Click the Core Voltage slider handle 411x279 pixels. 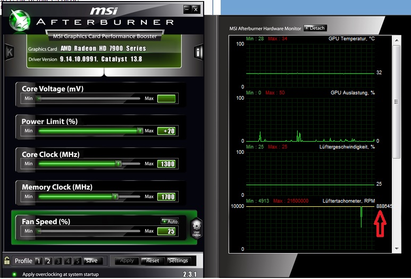pyautogui.click(x=39, y=99)
